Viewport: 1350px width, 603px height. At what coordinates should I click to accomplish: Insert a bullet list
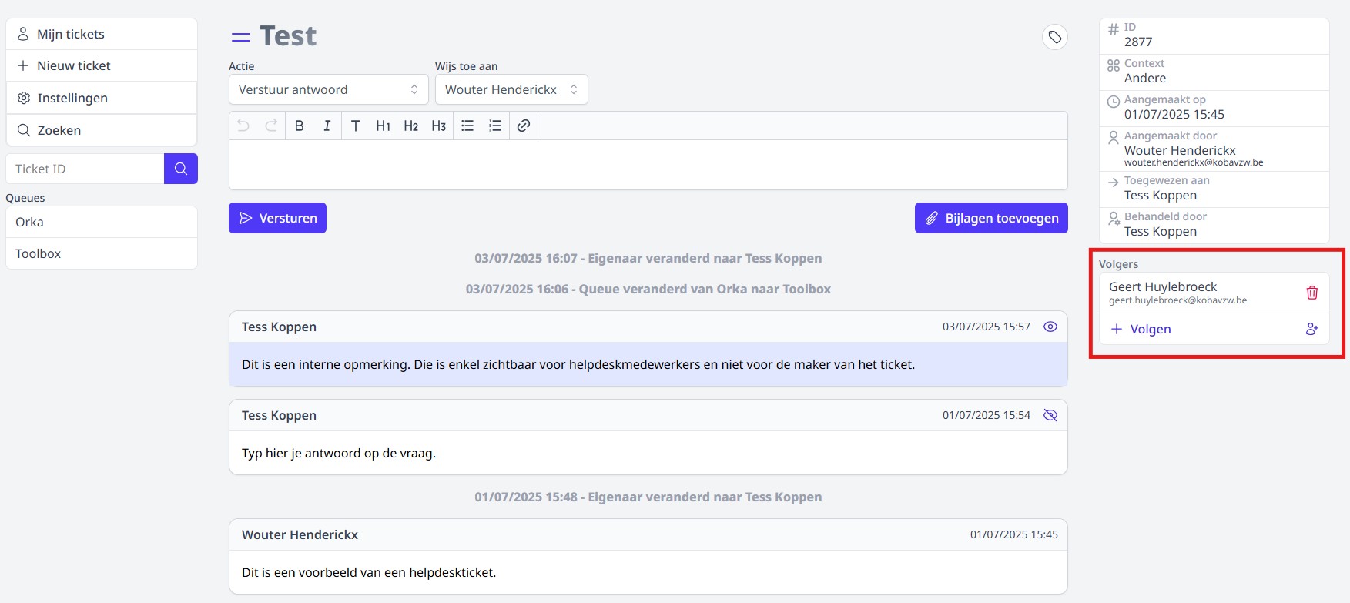click(x=467, y=126)
